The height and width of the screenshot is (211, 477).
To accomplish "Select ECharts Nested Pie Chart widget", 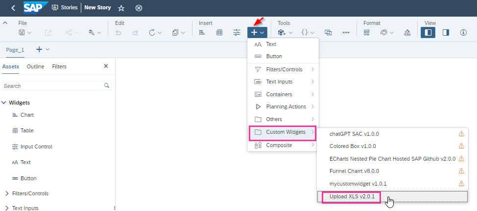I will pyautogui.click(x=392, y=159).
